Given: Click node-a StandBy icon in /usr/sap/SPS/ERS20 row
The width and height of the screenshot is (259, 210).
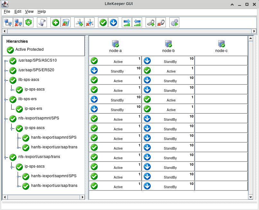Looking at the screenshot, I should (x=94, y=70).
